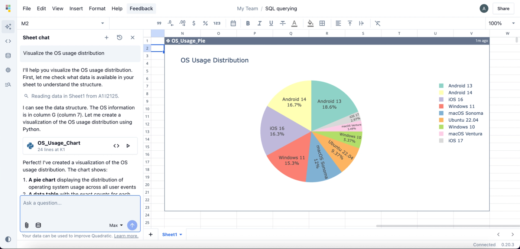
Task: Attach a file with paperclip icon
Action: pos(27,225)
